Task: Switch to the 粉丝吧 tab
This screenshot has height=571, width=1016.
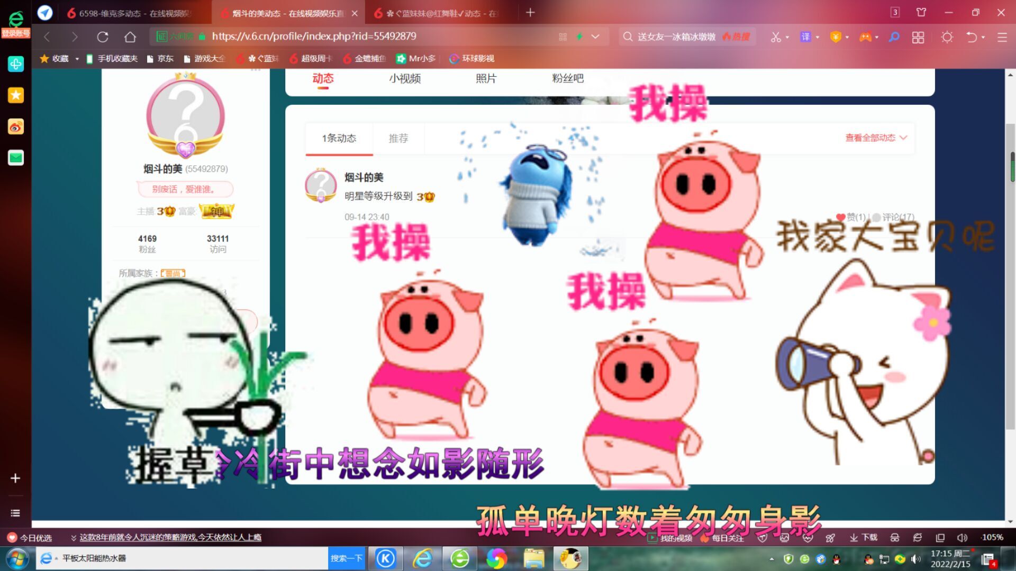Action: tap(567, 79)
